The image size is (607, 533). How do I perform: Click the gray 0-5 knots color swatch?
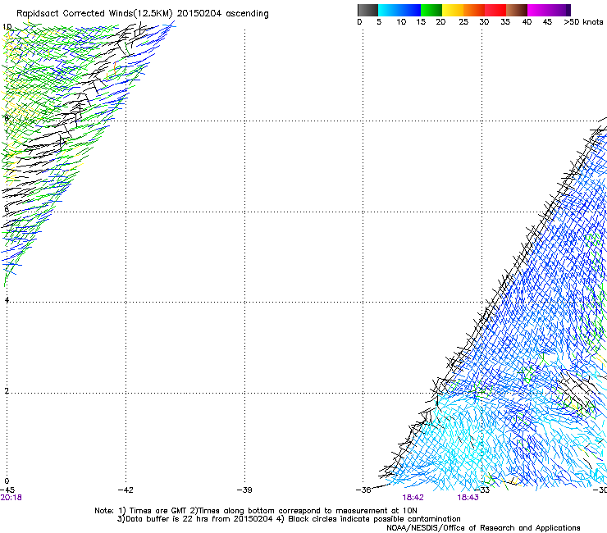pyautogui.click(x=367, y=10)
